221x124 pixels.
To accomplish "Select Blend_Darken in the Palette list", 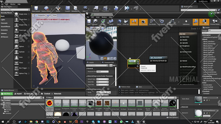I will pyautogui.click(x=208, y=46).
